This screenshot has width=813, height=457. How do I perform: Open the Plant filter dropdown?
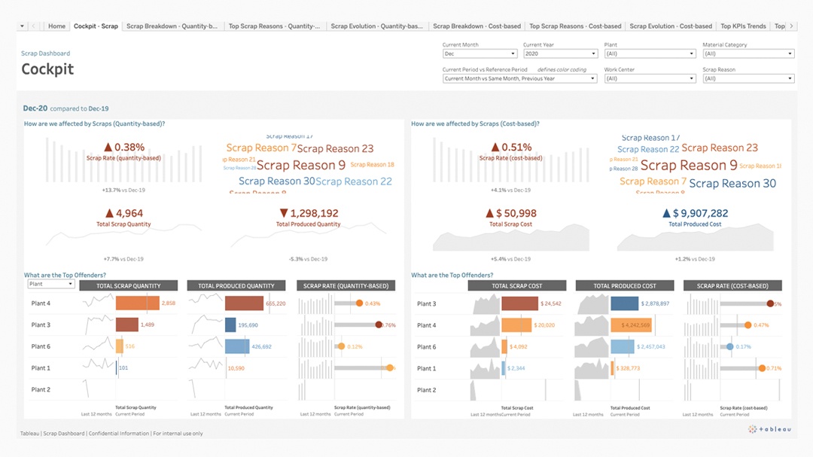tap(649, 53)
